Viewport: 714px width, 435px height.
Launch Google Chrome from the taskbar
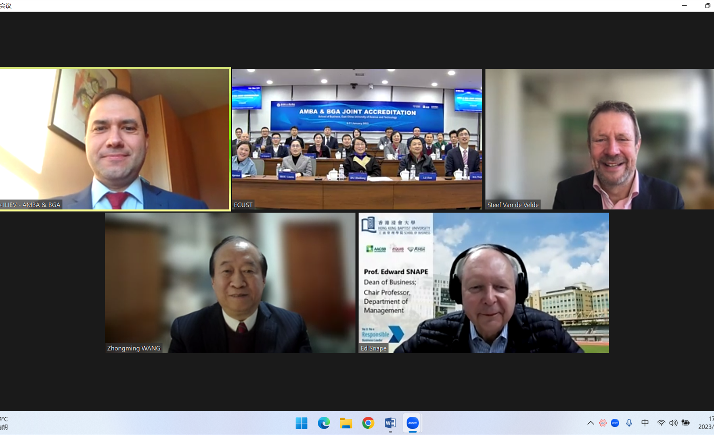[368, 423]
